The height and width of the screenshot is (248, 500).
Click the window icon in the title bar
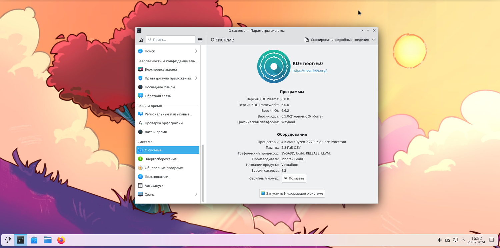click(139, 30)
